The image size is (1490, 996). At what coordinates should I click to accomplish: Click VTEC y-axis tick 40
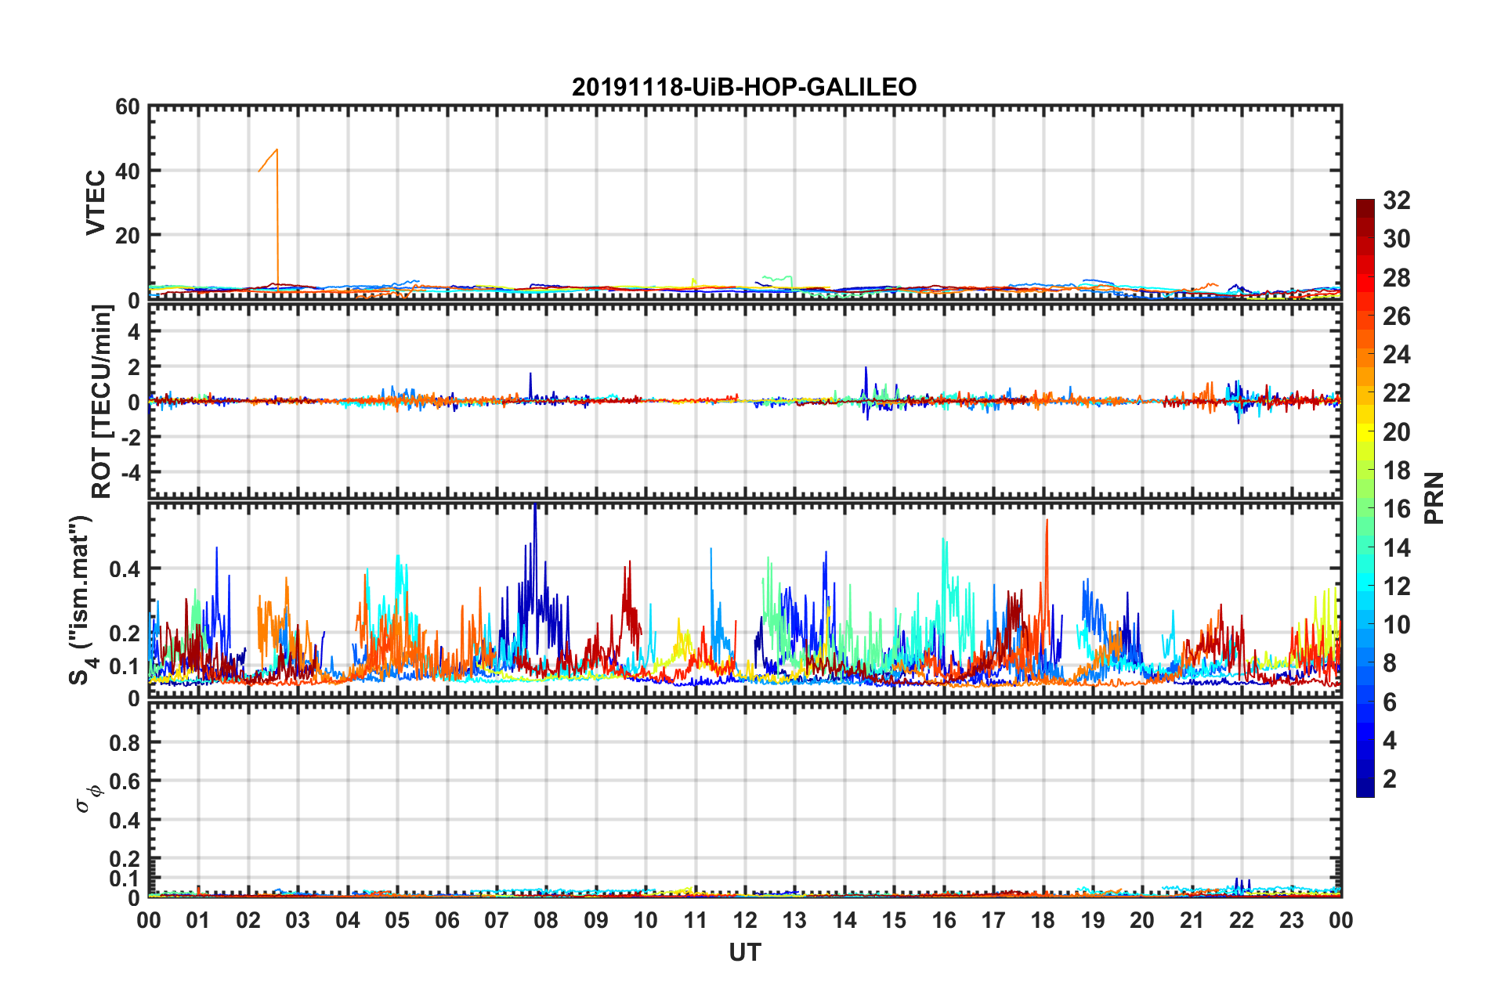[128, 171]
